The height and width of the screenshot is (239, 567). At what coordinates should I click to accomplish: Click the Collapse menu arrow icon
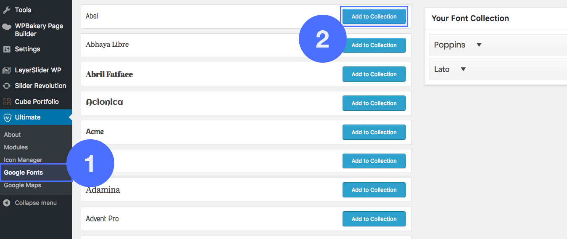[7, 203]
